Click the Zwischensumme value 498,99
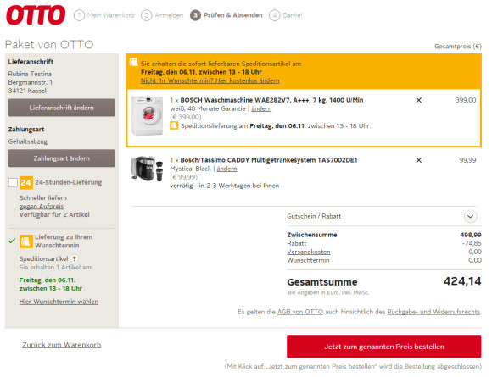492x377 pixels. coord(471,235)
